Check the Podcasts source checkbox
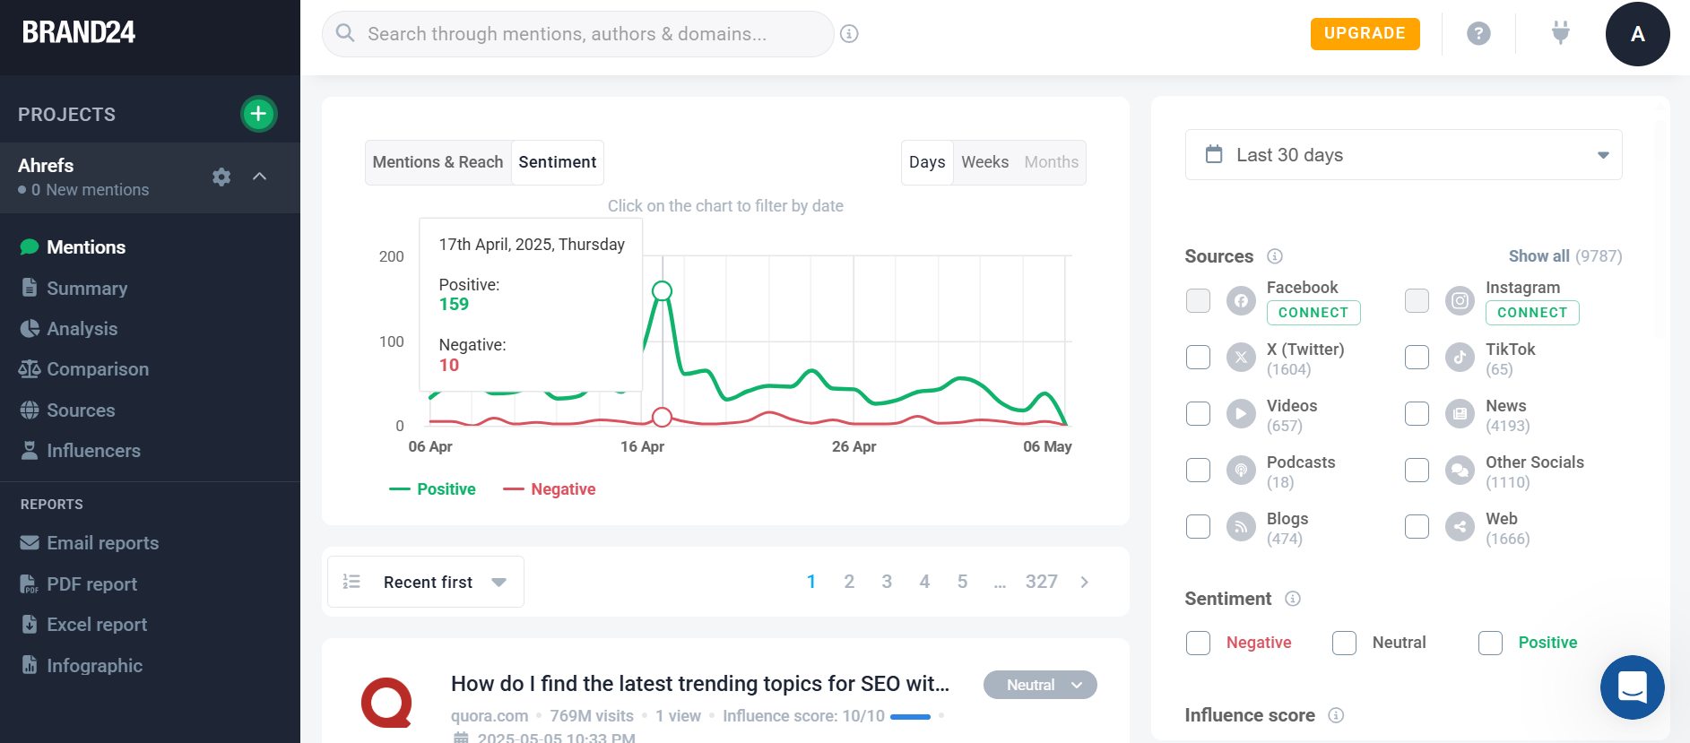 pyautogui.click(x=1198, y=471)
